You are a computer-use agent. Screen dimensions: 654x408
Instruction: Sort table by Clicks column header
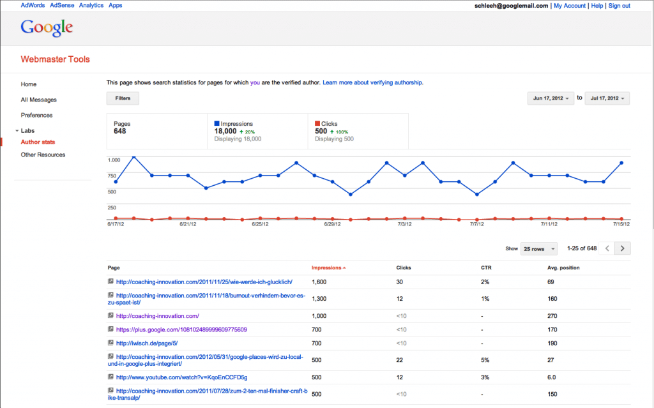[404, 268]
